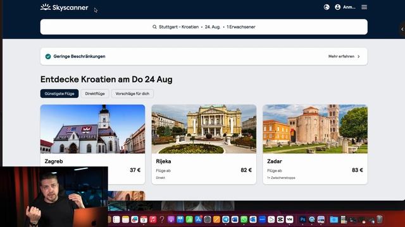Click the Rijeka city name
The height and width of the screenshot is (227, 405).
coord(163,161)
